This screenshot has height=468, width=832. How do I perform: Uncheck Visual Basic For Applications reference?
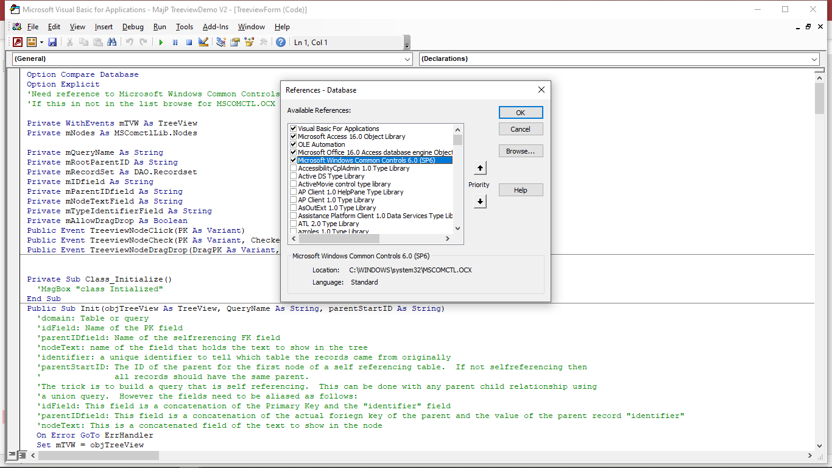(x=294, y=129)
